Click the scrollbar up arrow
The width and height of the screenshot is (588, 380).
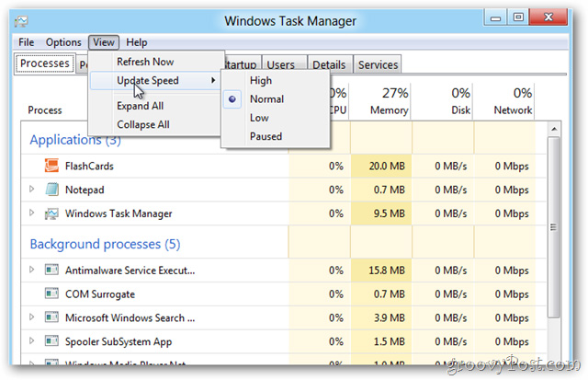(x=554, y=129)
